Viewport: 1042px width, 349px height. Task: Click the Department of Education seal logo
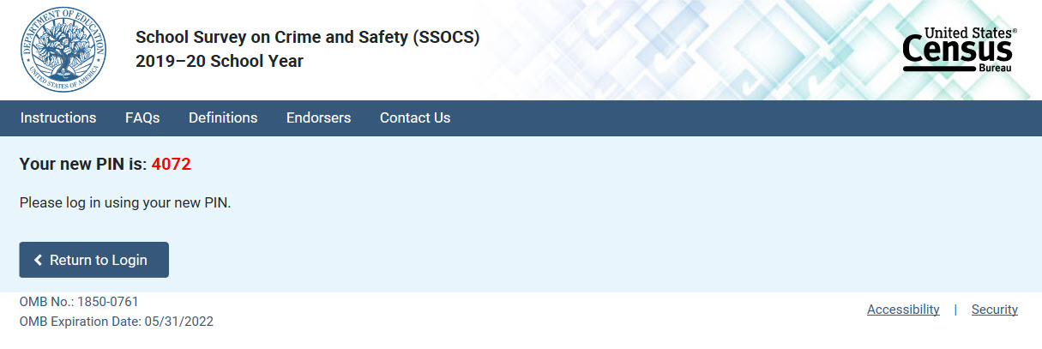62,50
